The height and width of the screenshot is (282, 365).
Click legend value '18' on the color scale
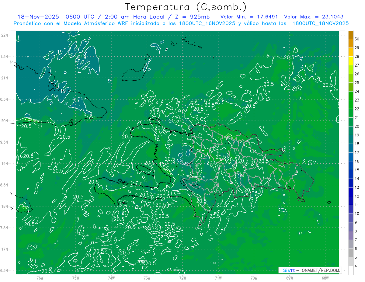[357, 144]
